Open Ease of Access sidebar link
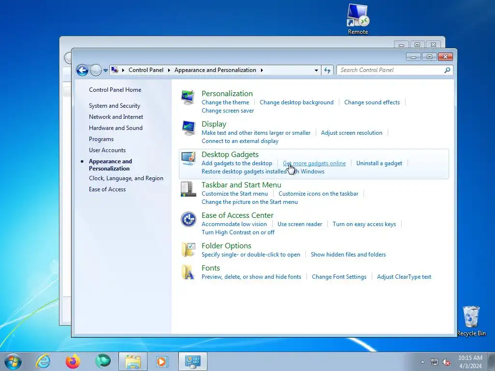This screenshot has height=371, width=495. (x=107, y=189)
